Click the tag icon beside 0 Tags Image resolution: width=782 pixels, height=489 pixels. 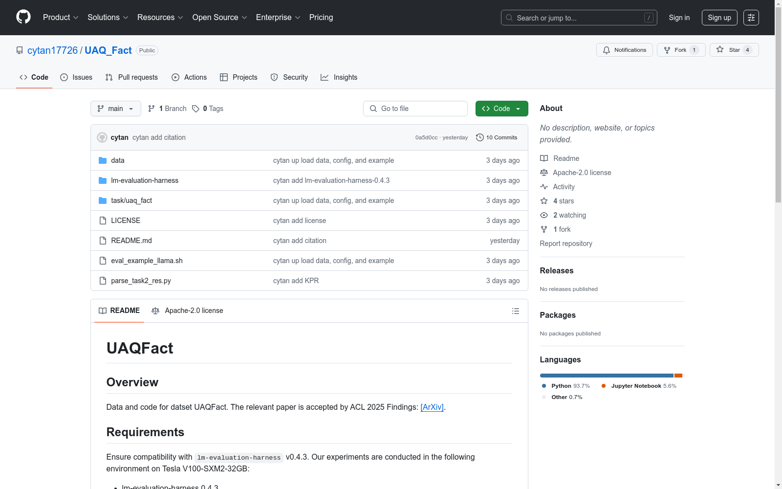(195, 109)
